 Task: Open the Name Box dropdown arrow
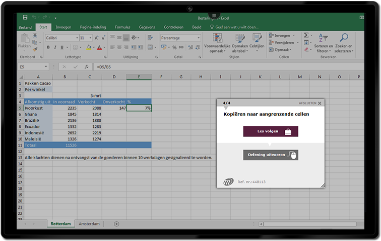(46, 67)
